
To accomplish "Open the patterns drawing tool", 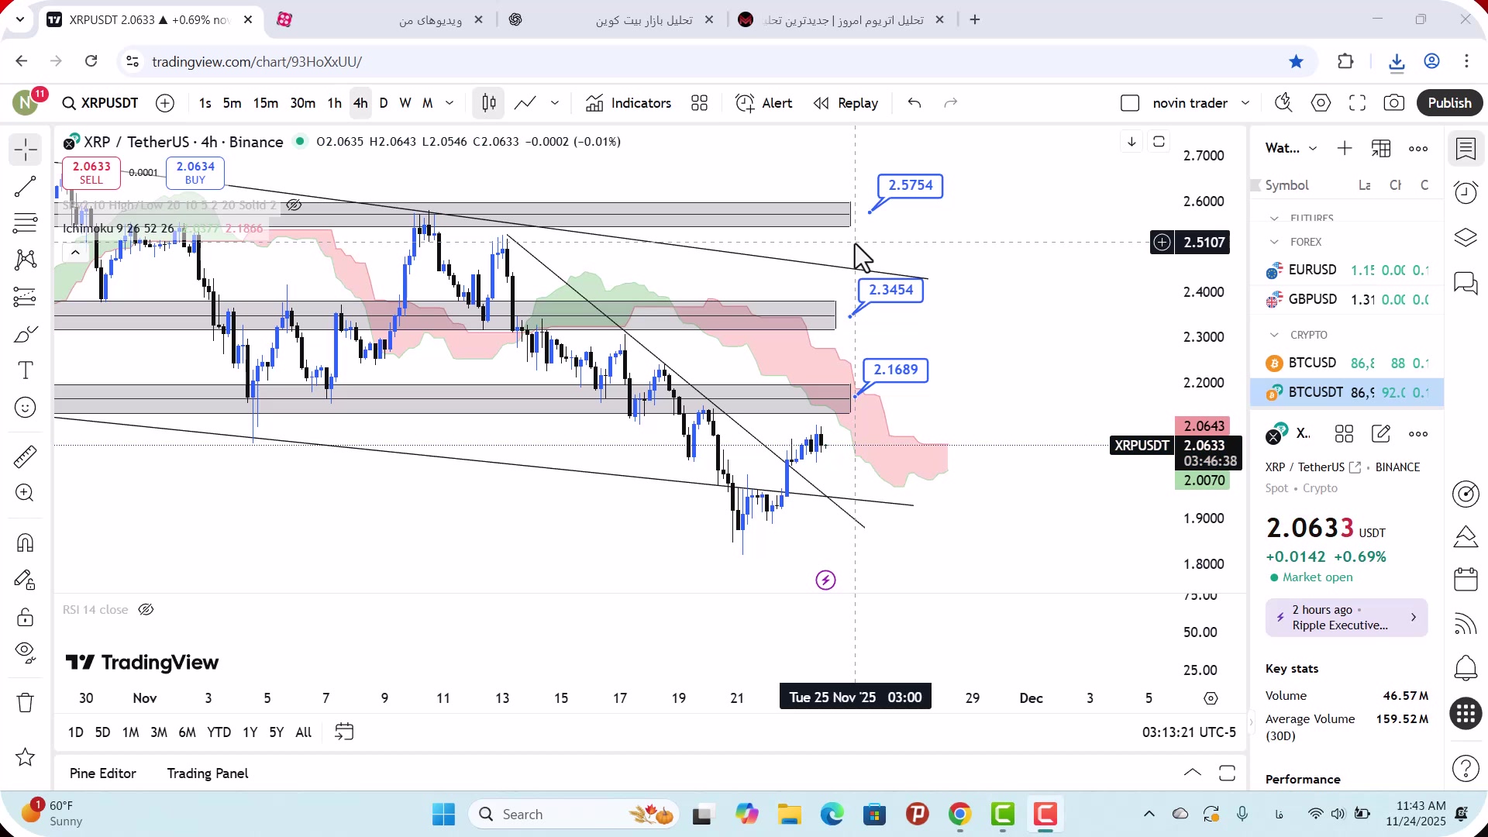I will pyautogui.click(x=26, y=260).
